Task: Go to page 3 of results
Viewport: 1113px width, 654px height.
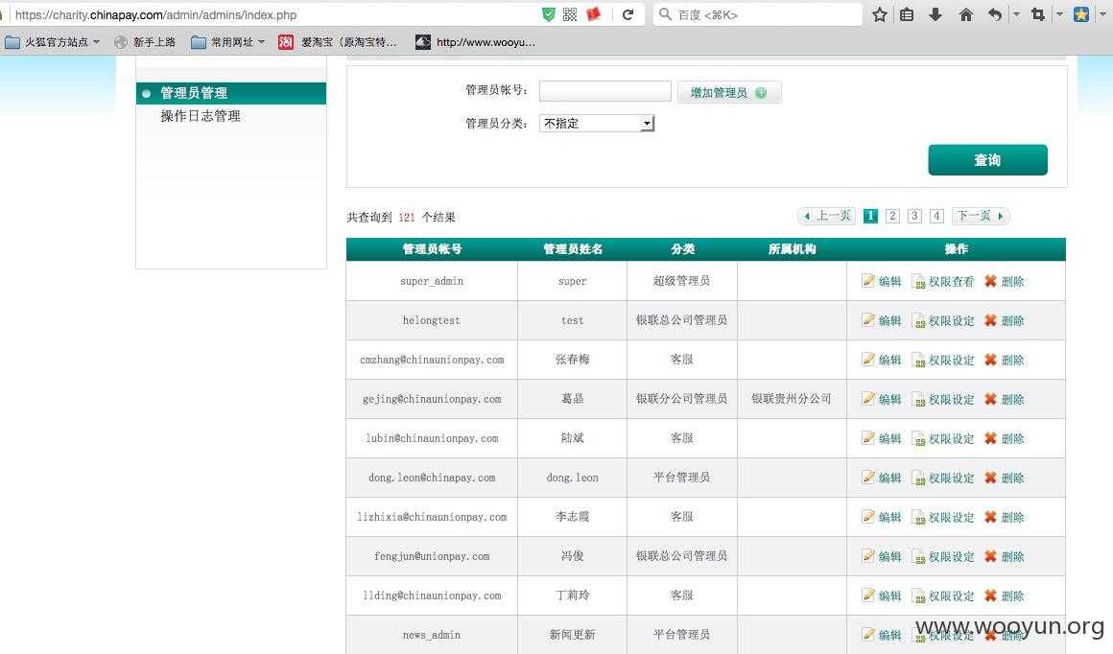Action: click(914, 216)
